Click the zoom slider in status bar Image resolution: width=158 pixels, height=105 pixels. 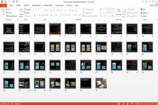pyautogui.click(x=142, y=104)
